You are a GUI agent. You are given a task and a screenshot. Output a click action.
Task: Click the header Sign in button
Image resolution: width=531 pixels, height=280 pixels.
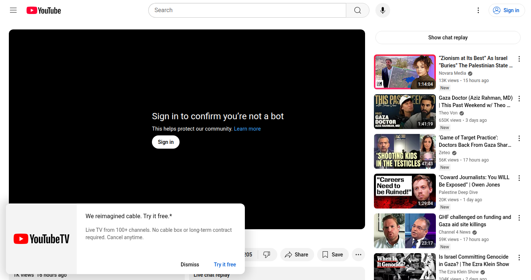tap(507, 10)
